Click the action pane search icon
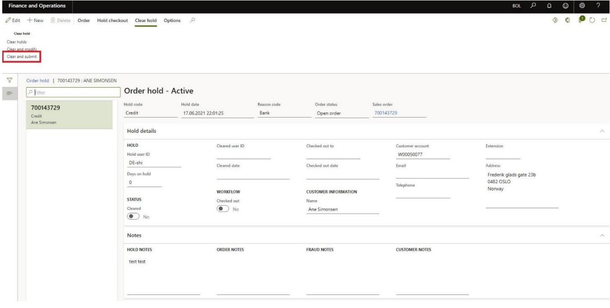Screen dimensions: 610x308 coord(192,21)
